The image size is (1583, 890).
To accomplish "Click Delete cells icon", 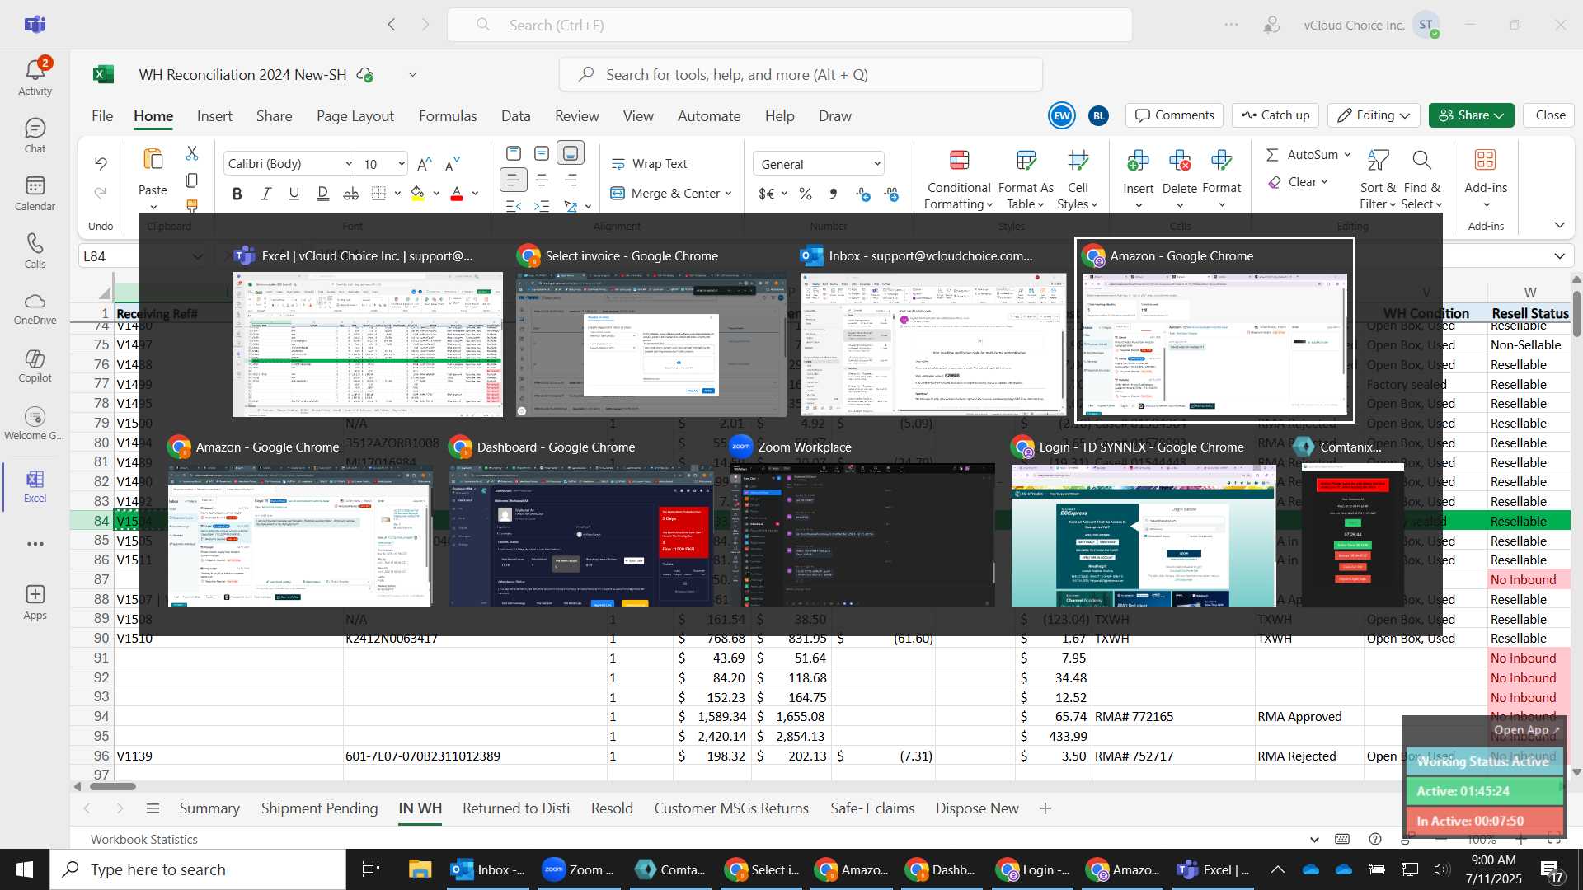I will pyautogui.click(x=1180, y=161).
